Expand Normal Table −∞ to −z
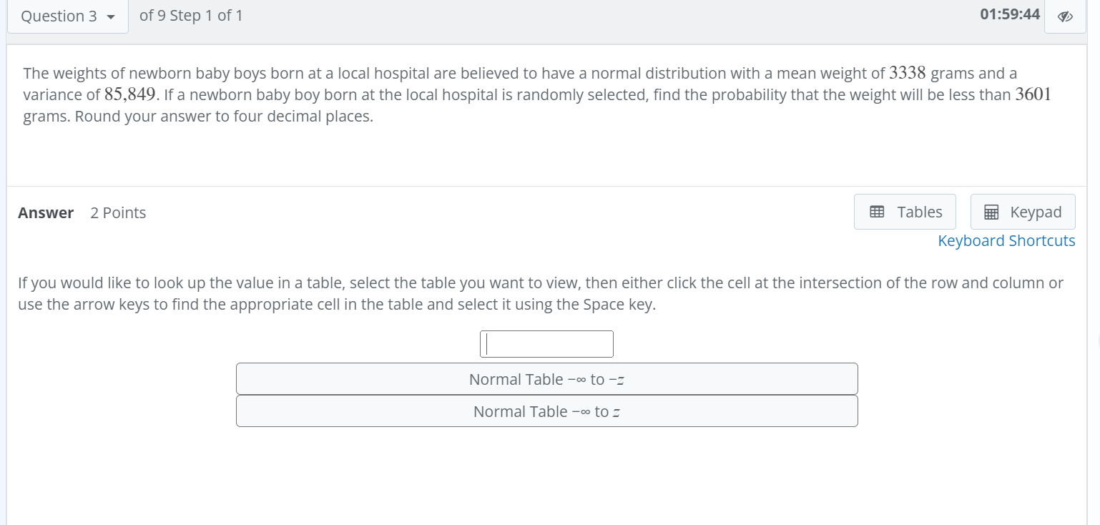Image resolution: width=1100 pixels, height=525 pixels. pos(546,379)
